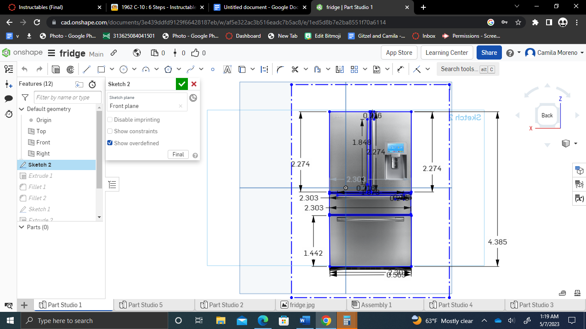This screenshot has height=329, width=586.
Task: Select the Center point circle tool
Action: click(124, 69)
